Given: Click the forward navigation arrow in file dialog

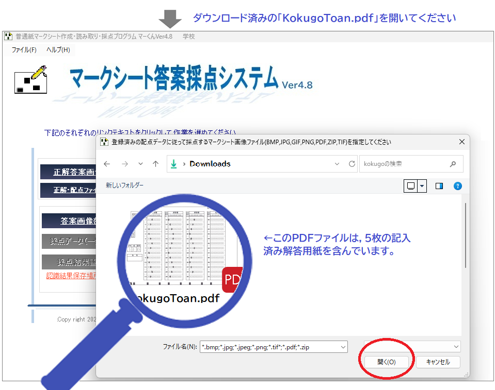Looking at the screenshot, I should click(124, 164).
